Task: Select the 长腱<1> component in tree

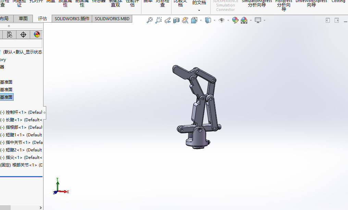Action: click(21, 120)
